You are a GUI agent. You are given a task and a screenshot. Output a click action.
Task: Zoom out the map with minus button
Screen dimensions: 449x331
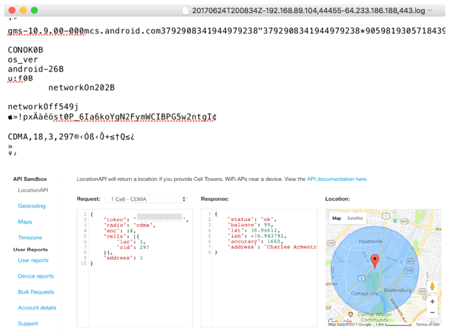pyautogui.click(x=432, y=312)
